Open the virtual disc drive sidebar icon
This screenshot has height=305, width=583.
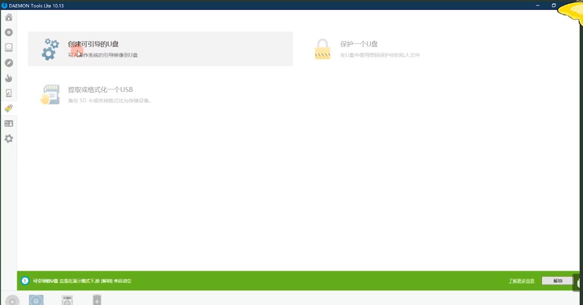(9, 48)
